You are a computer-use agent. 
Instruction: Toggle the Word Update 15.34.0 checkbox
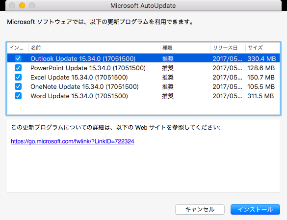point(18,96)
